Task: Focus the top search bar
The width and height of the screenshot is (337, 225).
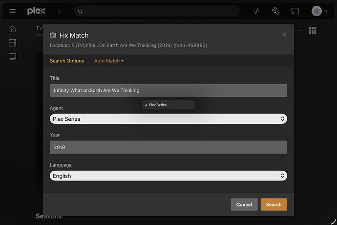Action: point(157,11)
